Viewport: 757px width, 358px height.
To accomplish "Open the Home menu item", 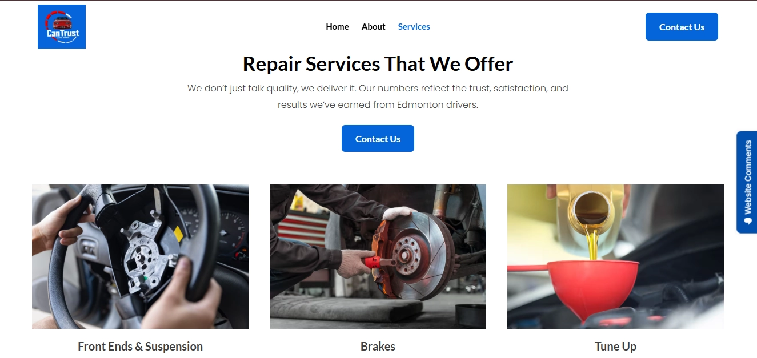I will [337, 27].
